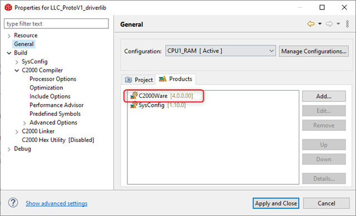This screenshot has height=216, width=356.
Task: Open the Configuration combo box
Action: point(220,51)
